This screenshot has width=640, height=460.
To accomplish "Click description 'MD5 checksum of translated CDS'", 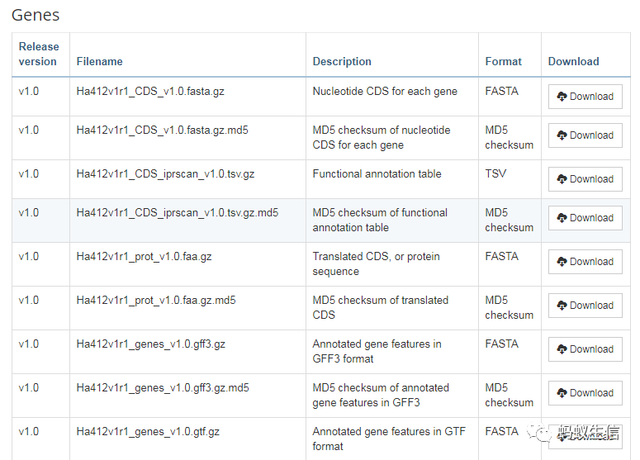I will 381,307.
